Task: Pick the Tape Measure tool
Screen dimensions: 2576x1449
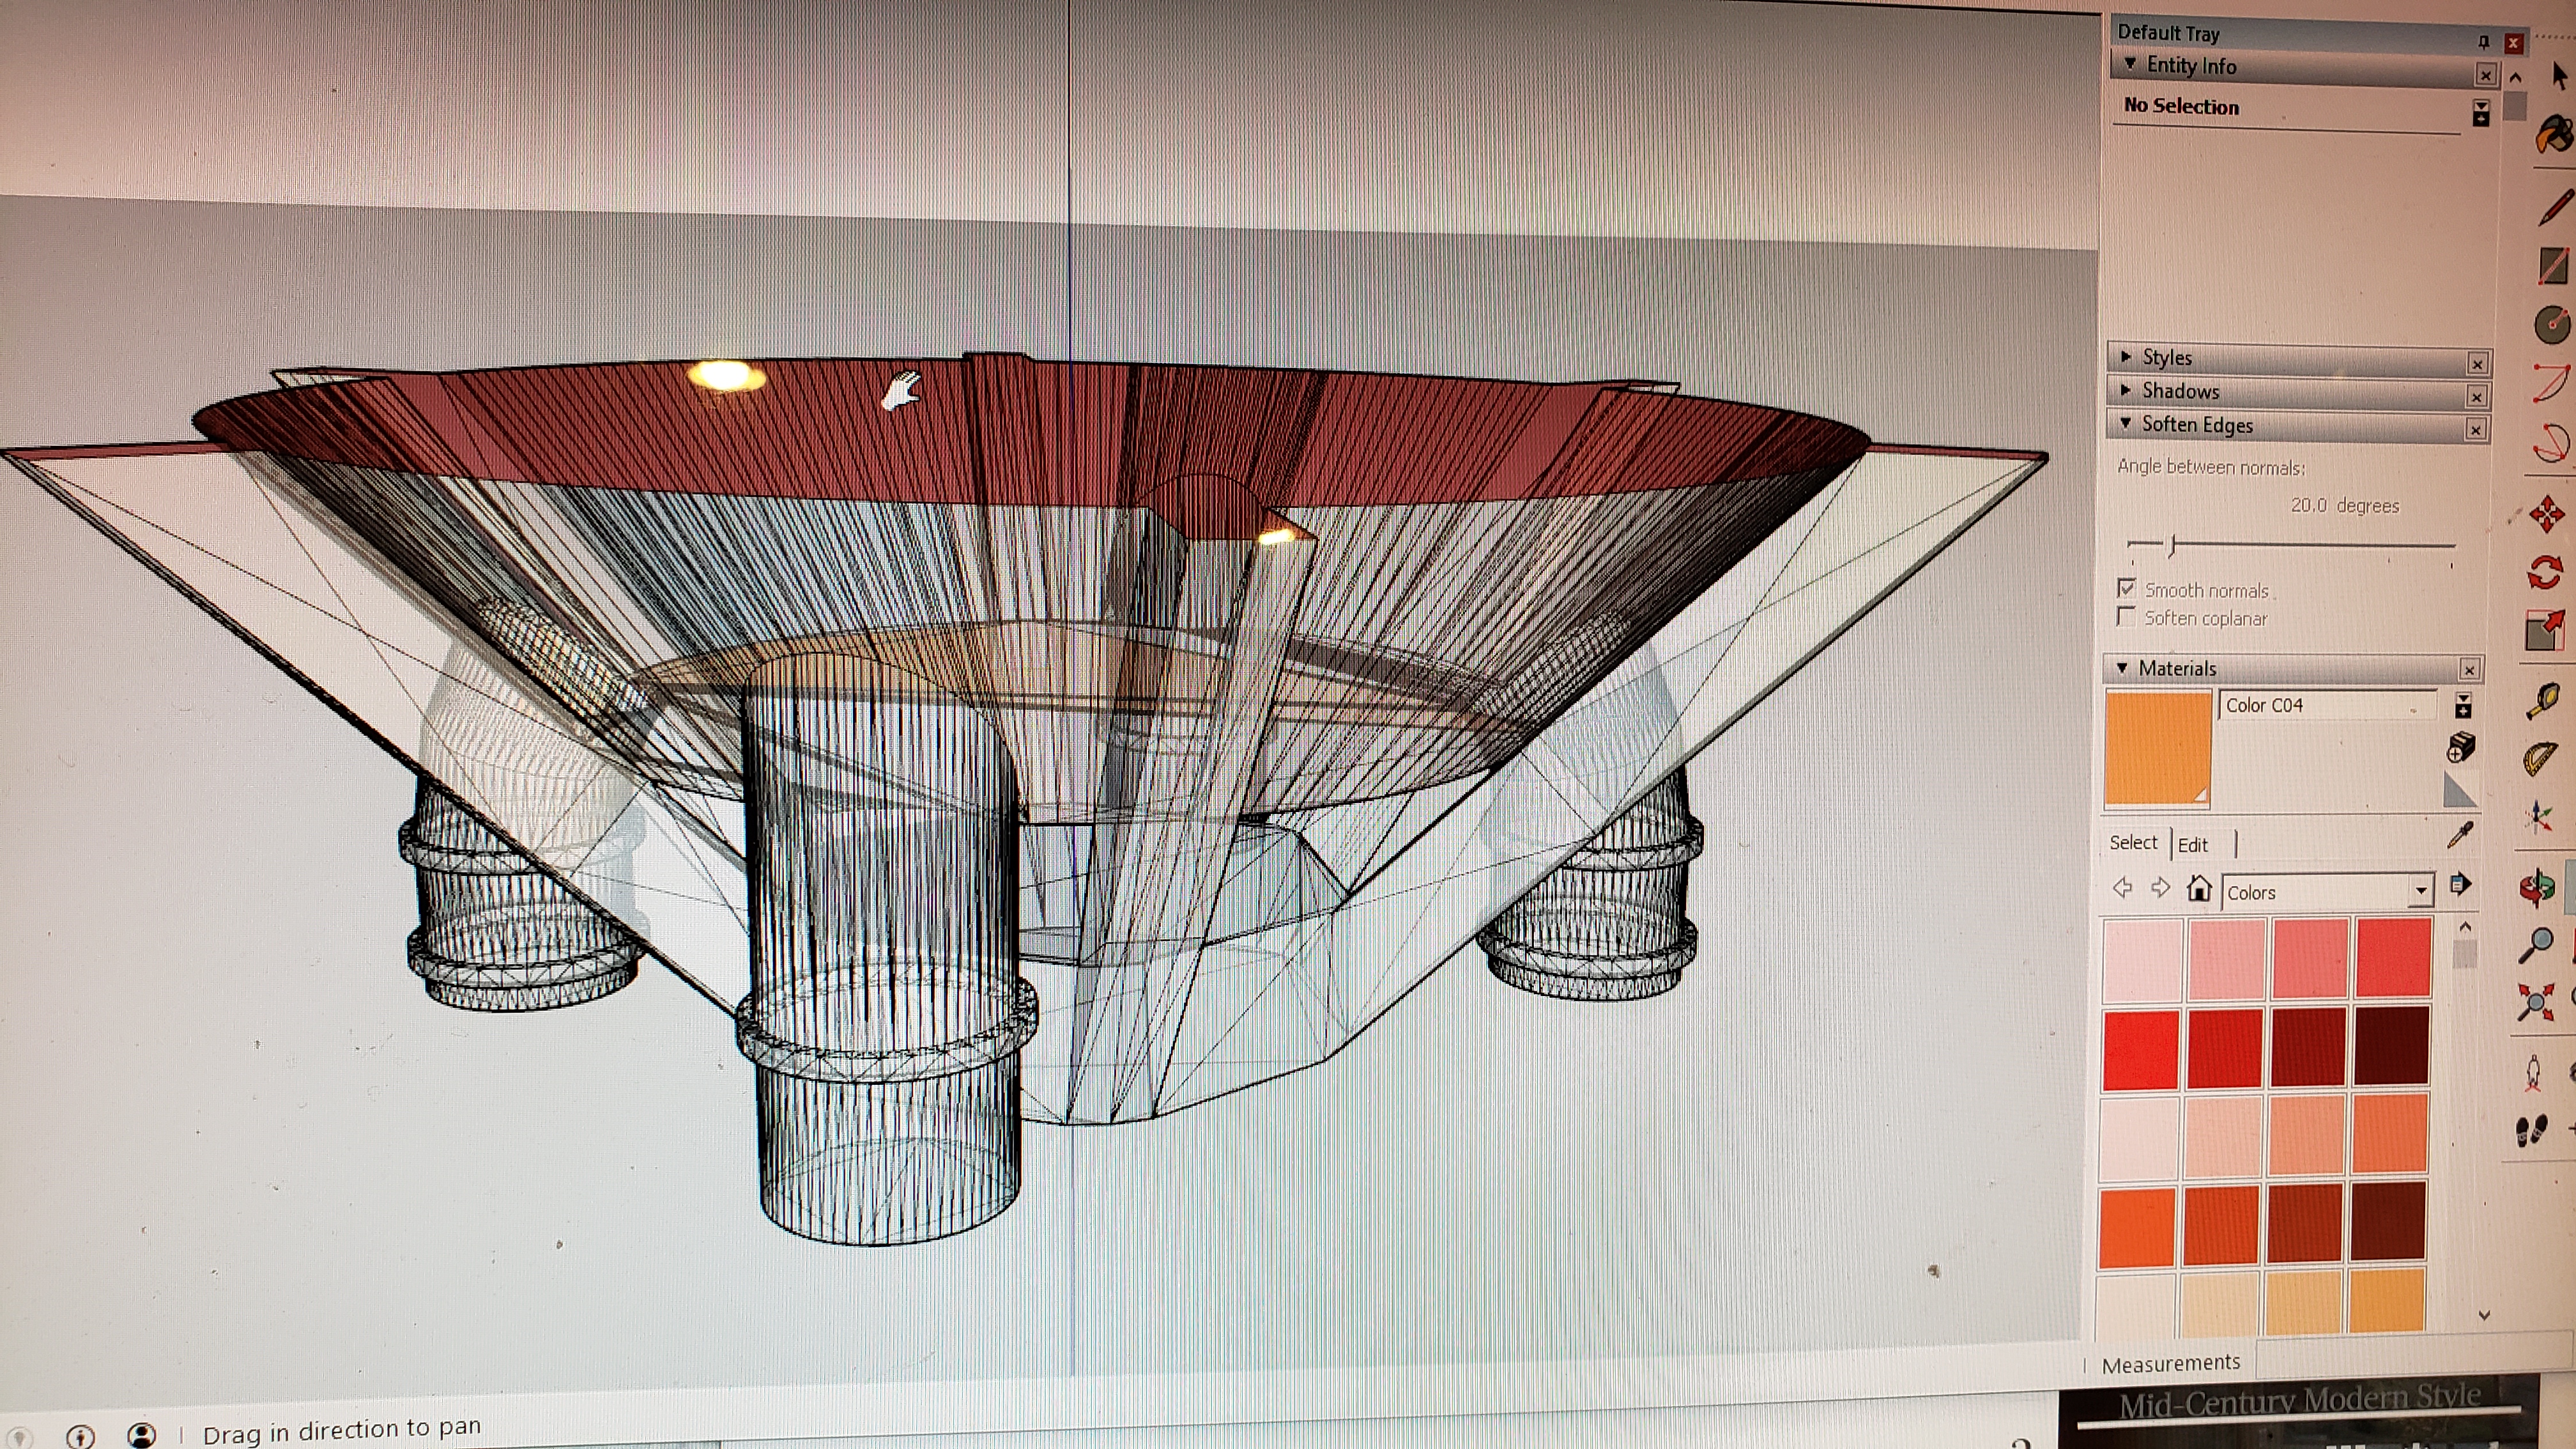Action: click(2542, 701)
